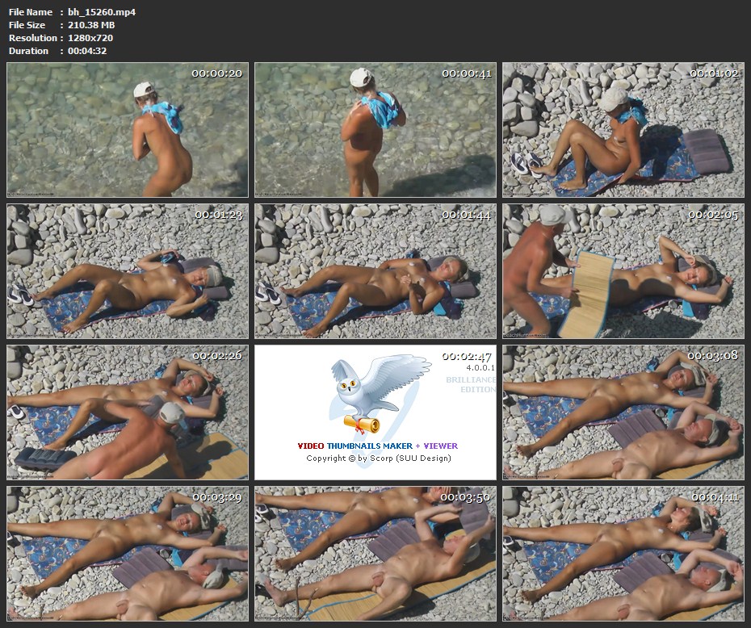The width and height of the screenshot is (751, 628).
Task: Select the thumbnail stamped 00:04:11
Action: [x=623, y=553]
